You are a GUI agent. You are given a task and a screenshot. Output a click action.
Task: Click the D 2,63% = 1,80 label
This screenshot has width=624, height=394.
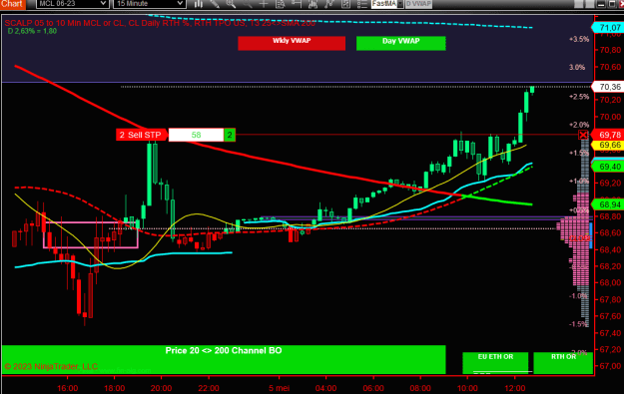pos(32,31)
